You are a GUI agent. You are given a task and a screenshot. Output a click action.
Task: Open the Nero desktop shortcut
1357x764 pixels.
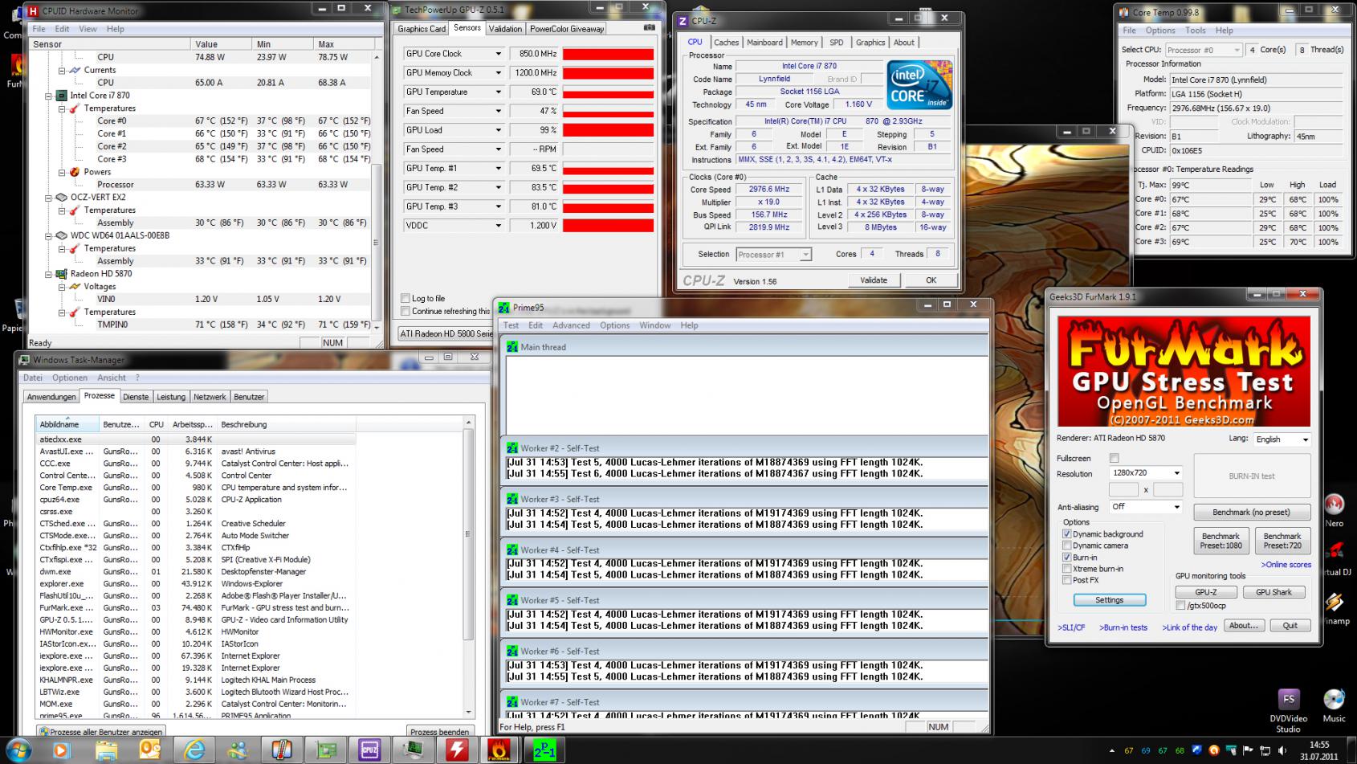(x=1335, y=510)
